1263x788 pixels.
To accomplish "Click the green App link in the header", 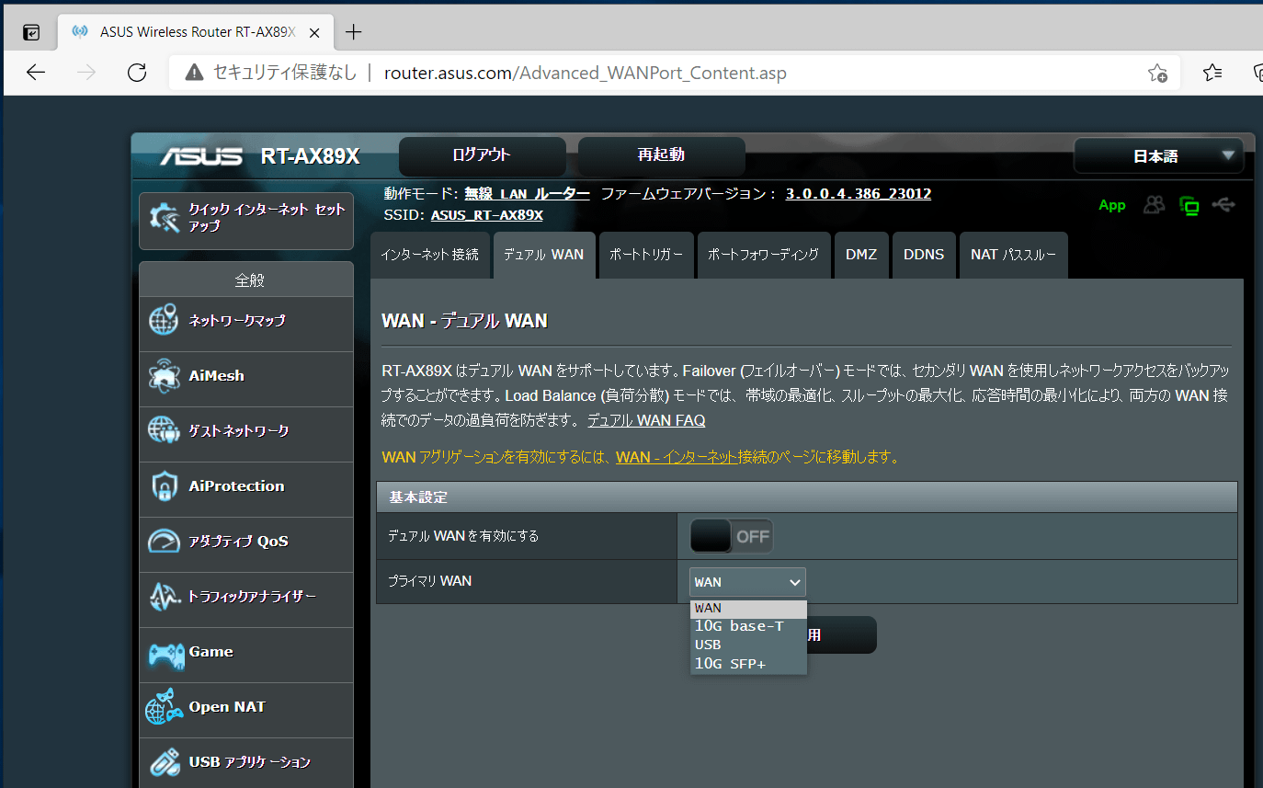I will pyautogui.click(x=1112, y=205).
